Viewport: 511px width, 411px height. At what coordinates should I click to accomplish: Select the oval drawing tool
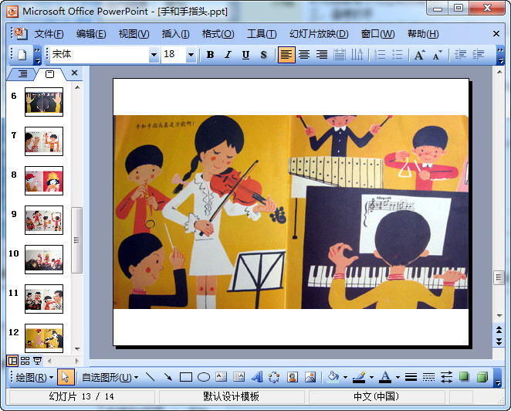pos(203,378)
